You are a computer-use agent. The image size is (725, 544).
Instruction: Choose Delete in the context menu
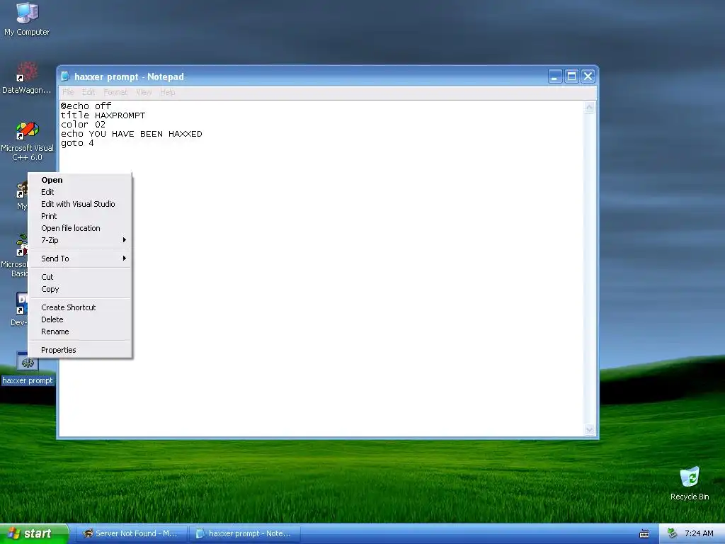[x=80, y=319]
